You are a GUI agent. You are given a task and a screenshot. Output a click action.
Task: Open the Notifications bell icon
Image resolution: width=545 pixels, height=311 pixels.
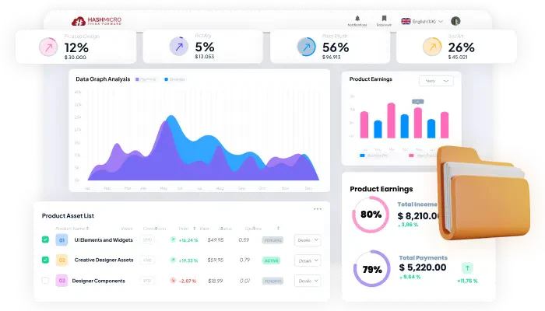[x=357, y=19]
